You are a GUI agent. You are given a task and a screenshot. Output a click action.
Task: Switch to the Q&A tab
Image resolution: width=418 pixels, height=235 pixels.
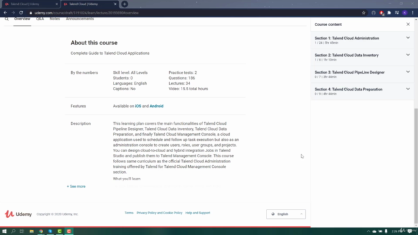coord(40,19)
